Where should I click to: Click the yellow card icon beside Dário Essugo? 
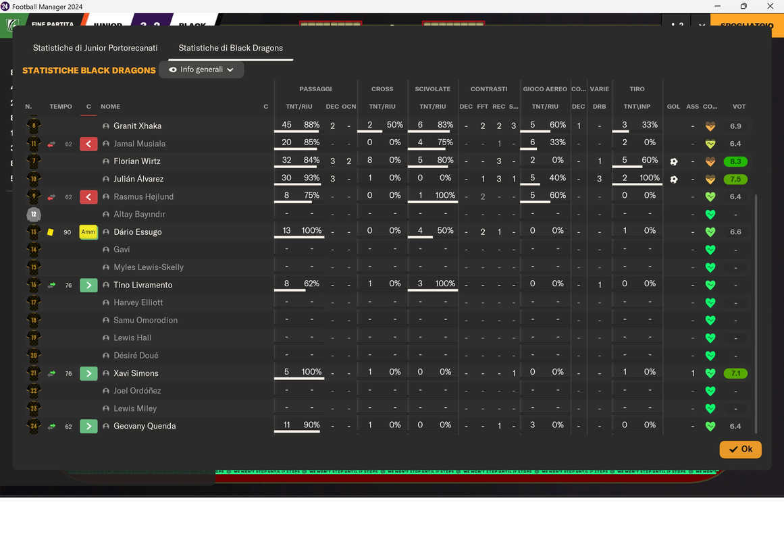click(51, 232)
